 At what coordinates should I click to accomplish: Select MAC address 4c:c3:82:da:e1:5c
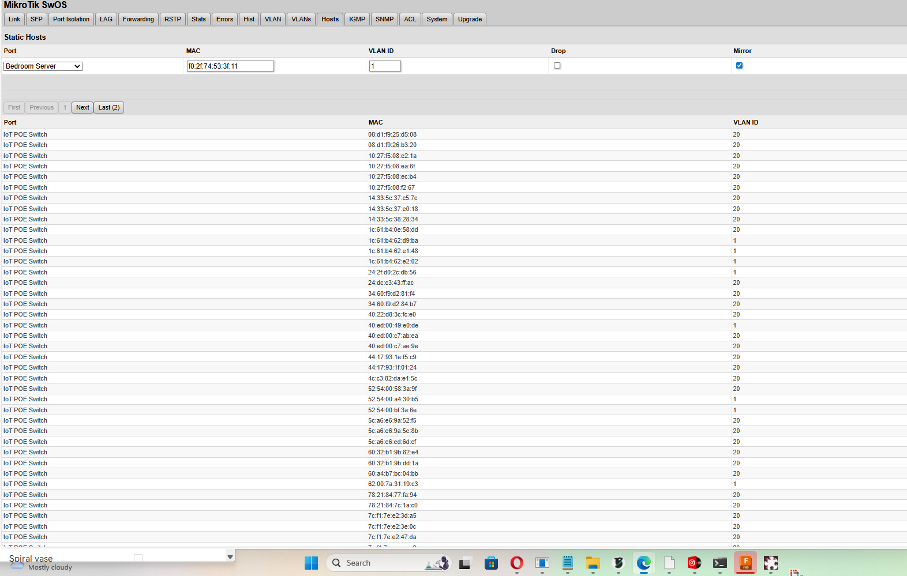(x=393, y=378)
